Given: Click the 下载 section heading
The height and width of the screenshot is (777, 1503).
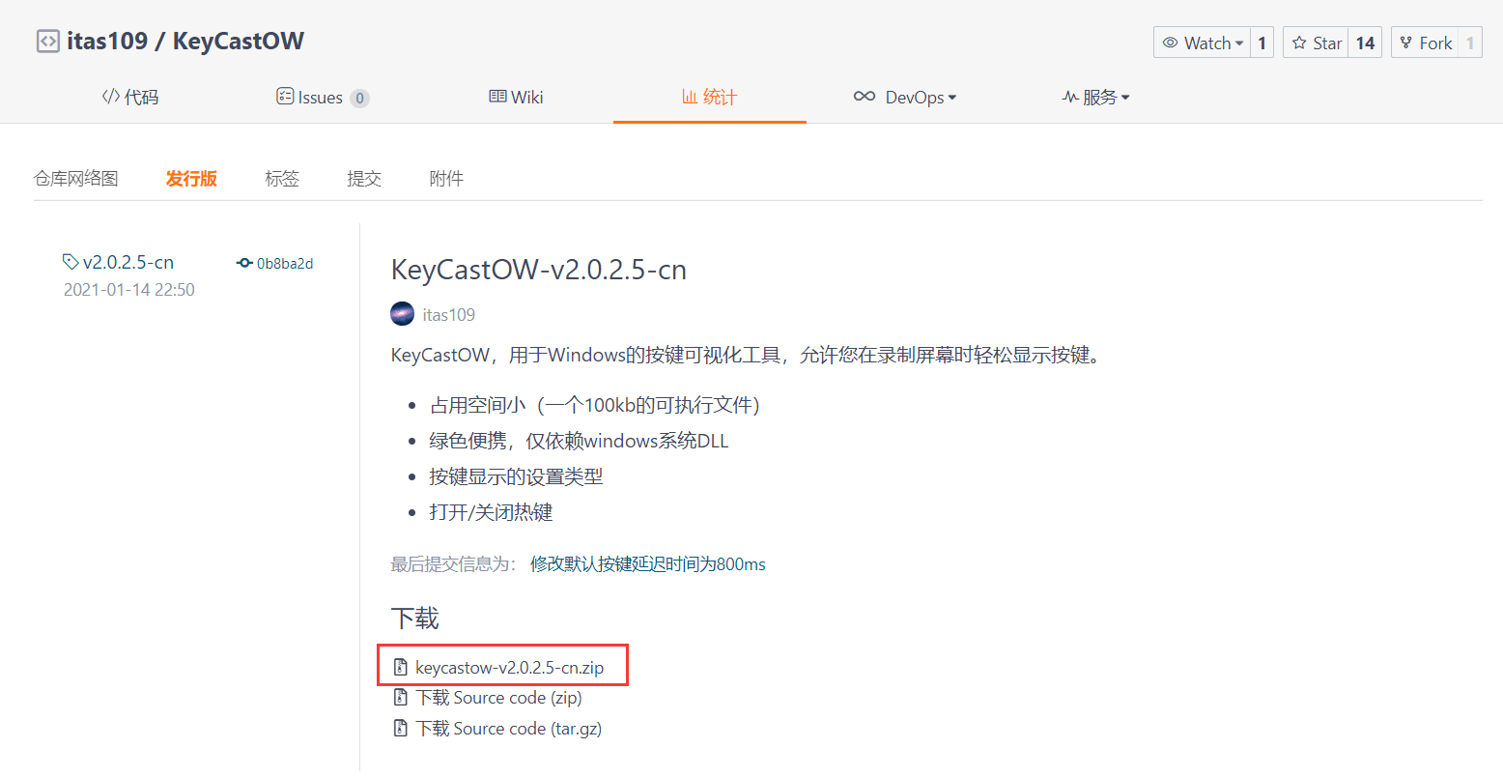Looking at the screenshot, I should pyautogui.click(x=414, y=618).
